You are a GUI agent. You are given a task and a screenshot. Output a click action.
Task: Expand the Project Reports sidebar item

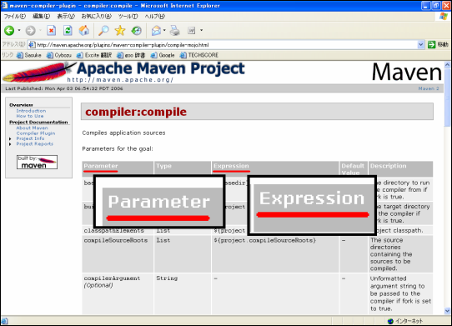[x=10, y=144]
